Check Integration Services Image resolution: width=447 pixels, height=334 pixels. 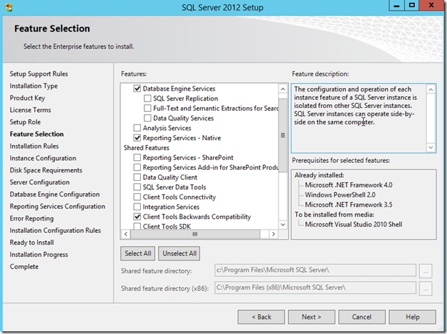(x=137, y=207)
